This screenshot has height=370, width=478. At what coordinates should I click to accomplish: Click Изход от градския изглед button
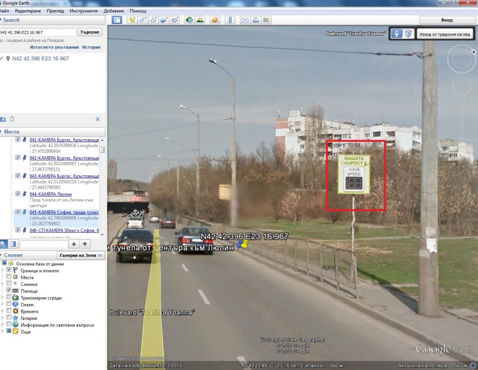444,35
